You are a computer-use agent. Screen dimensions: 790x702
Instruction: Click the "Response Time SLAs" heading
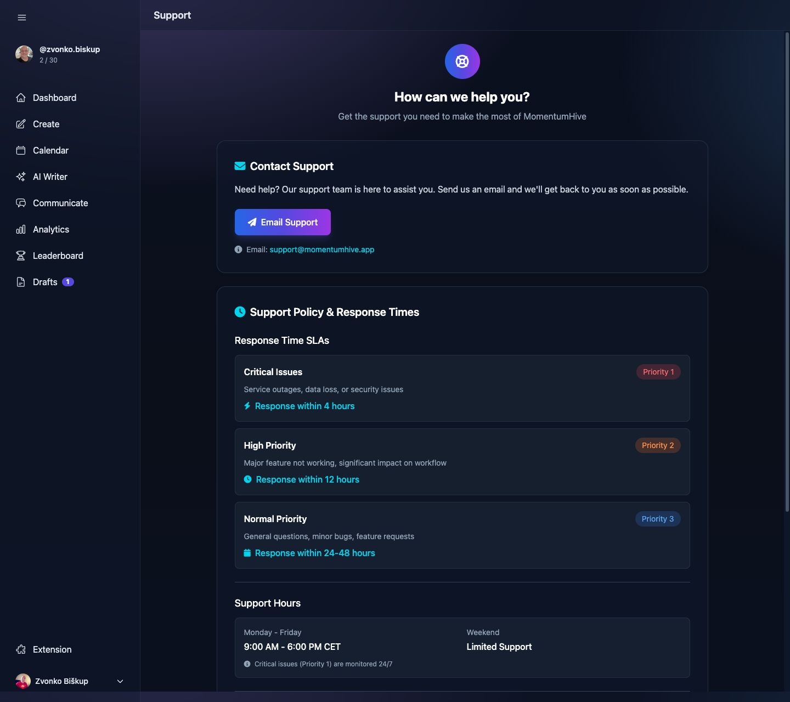[x=282, y=341]
